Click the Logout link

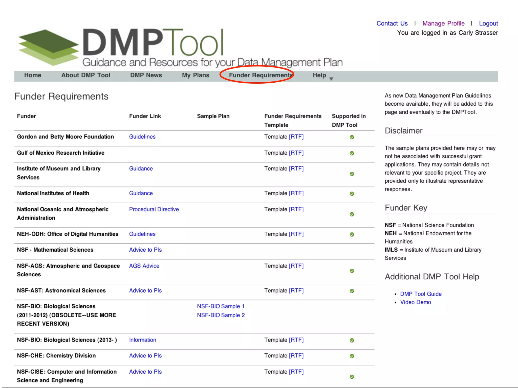[x=488, y=23]
